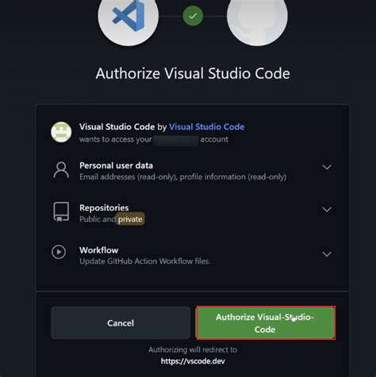
Task: Open the Visual Studio Code publisher link
Action: 207,127
